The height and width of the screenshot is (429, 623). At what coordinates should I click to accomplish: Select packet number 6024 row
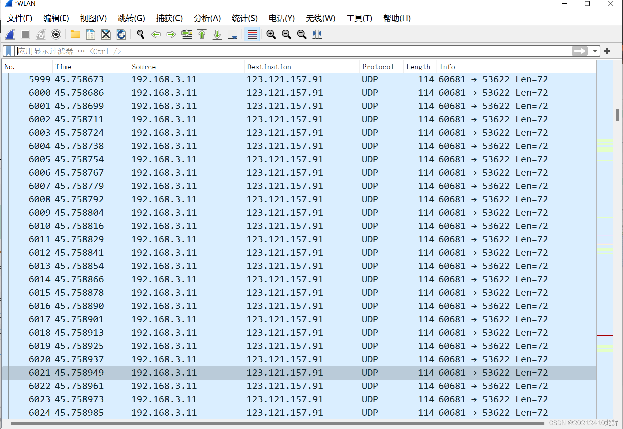pos(299,413)
